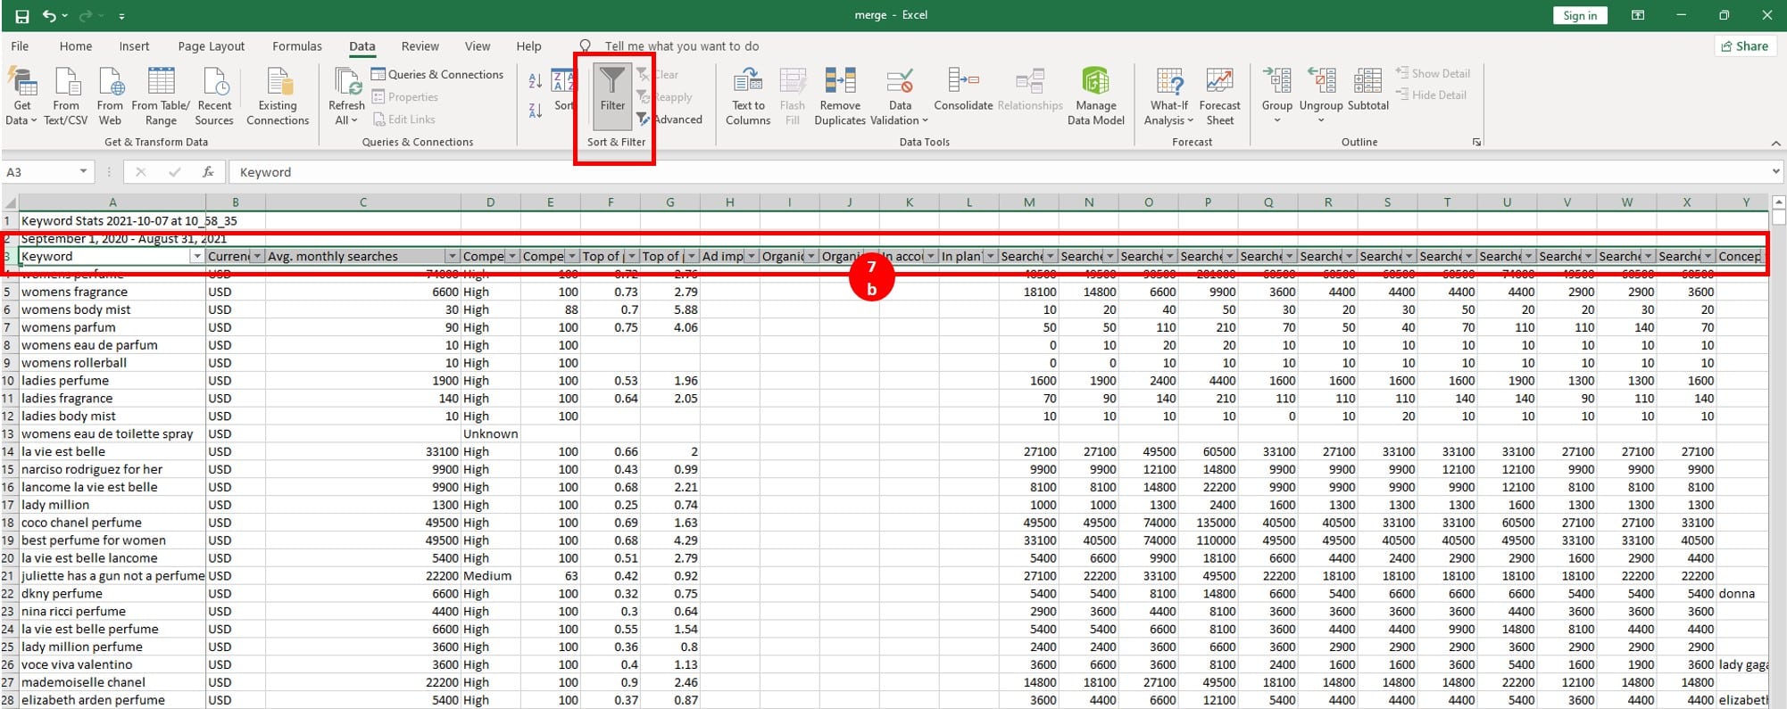
Task: Open Text to Columns wizard
Action: [x=748, y=96]
